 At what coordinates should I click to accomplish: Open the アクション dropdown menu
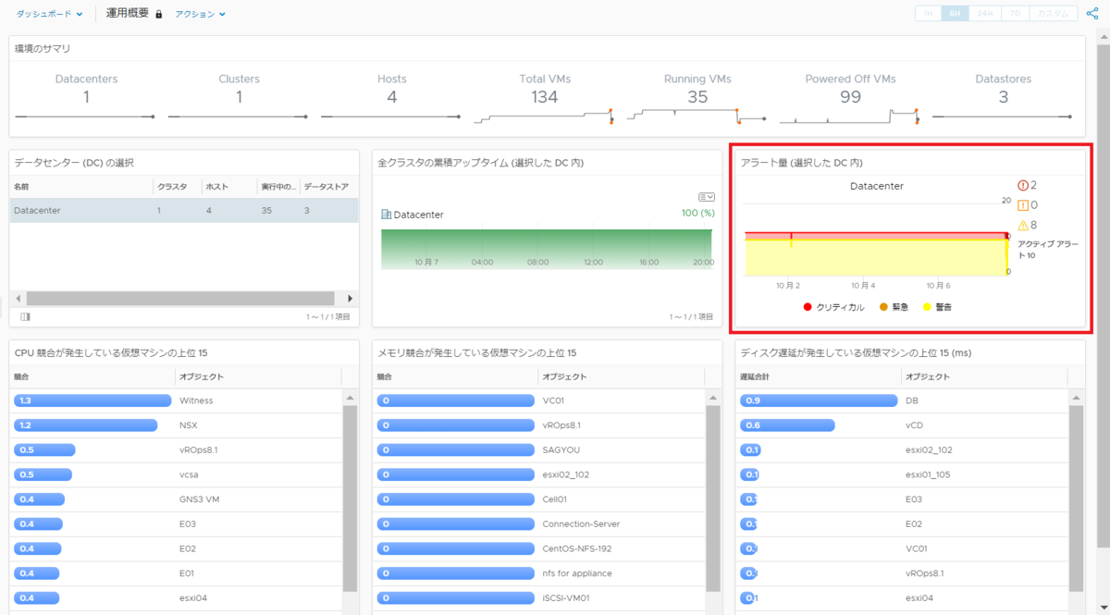[x=200, y=14]
